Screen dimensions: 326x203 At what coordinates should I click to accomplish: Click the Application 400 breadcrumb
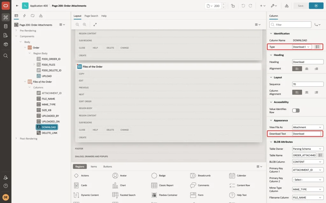pyautogui.click(x=39, y=6)
